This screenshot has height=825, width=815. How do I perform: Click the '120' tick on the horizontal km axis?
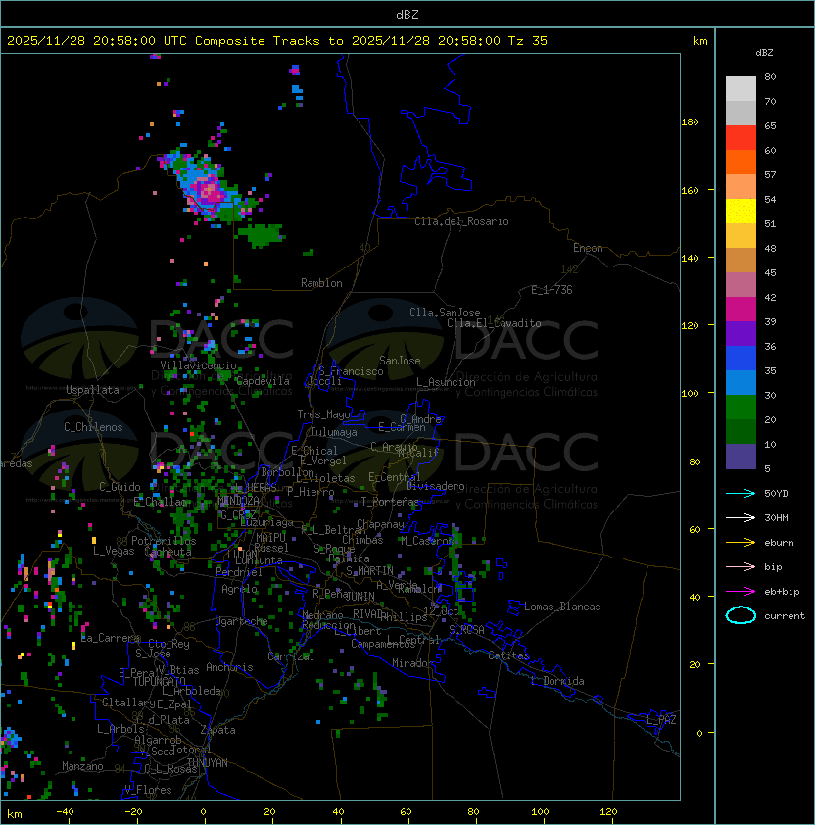[608, 811]
